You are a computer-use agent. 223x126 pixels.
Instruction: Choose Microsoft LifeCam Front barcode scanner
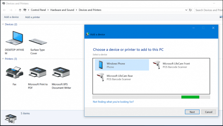point(171,65)
